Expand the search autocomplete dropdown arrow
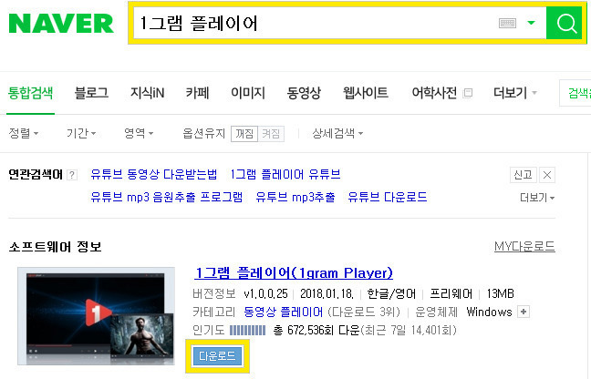The height and width of the screenshot is (379, 591). (531, 23)
